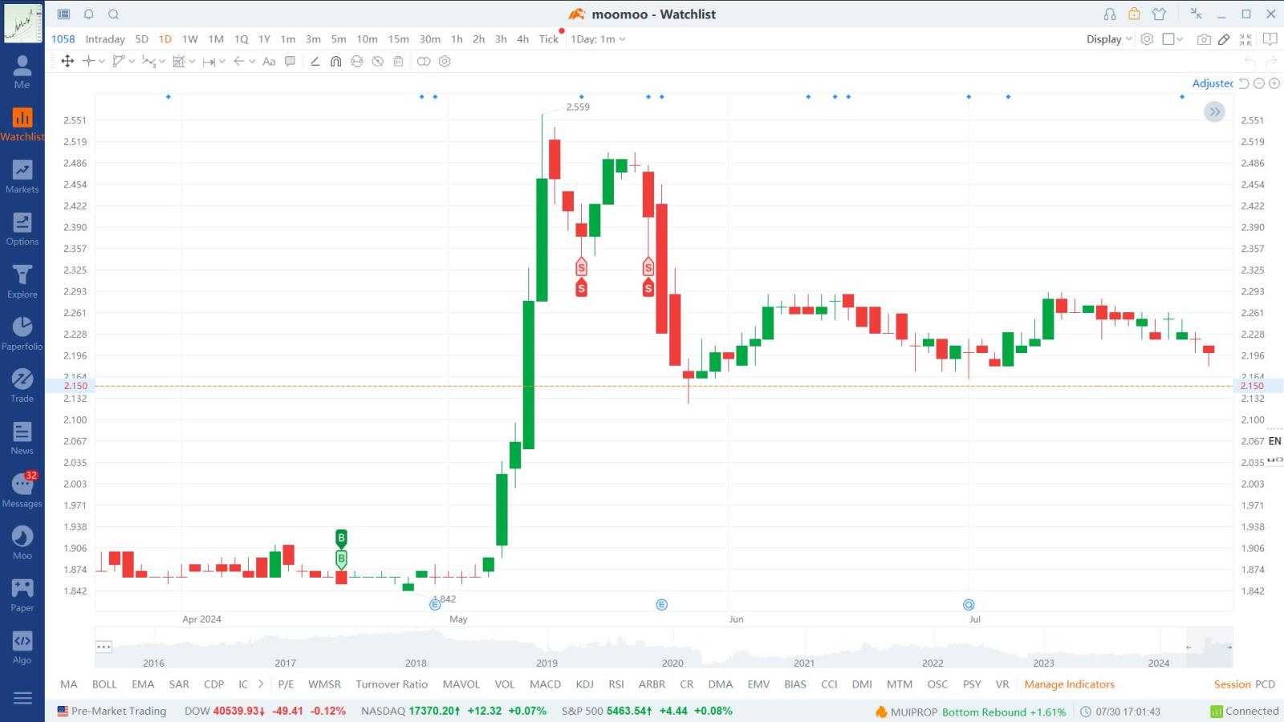This screenshot has width=1284, height=722.
Task: Open the Trade section
Action: 22,386
